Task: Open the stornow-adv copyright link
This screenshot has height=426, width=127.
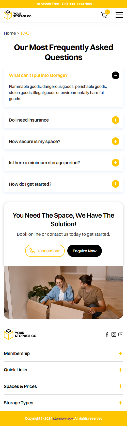Action: tap(63, 418)
